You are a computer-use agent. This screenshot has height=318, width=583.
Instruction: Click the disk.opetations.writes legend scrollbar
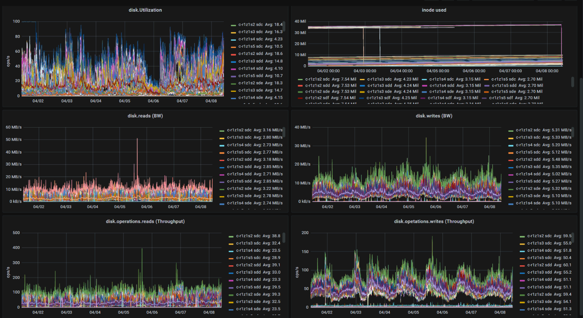click(x=572, y=238)
